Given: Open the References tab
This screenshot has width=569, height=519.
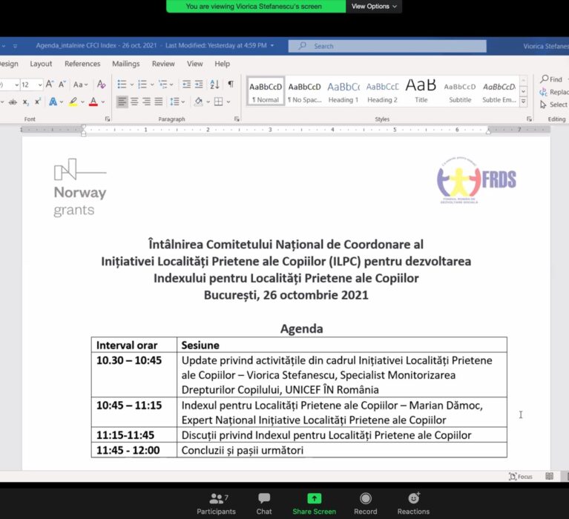Looking at the screenshot, I should click(82, 64).
